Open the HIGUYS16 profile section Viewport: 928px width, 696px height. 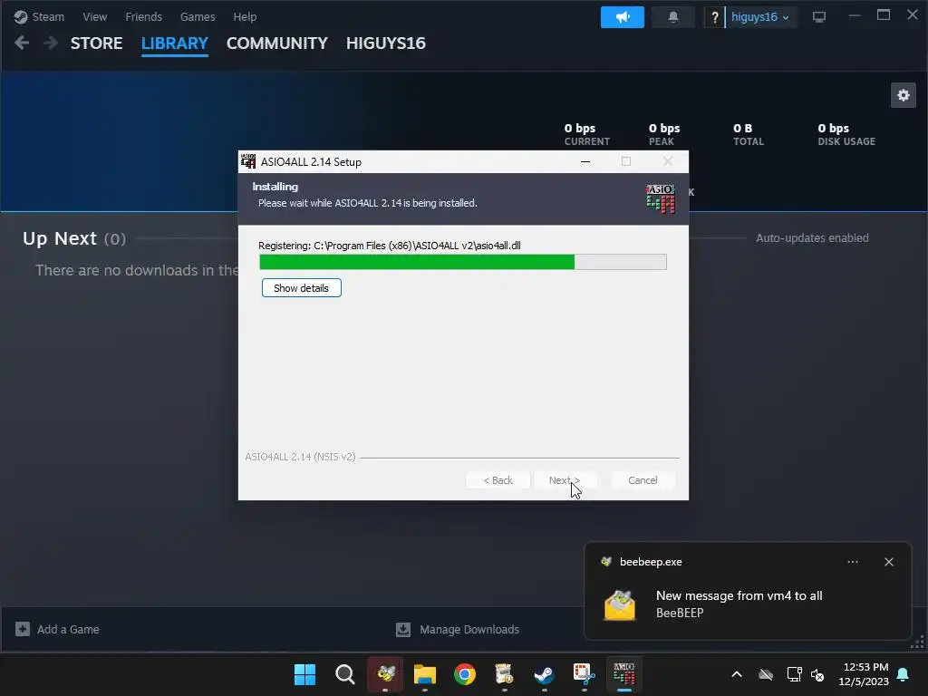[386, 43]
